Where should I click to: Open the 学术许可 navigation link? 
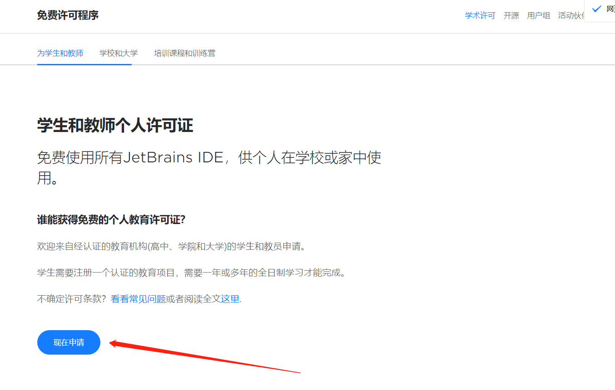point(480,15)
